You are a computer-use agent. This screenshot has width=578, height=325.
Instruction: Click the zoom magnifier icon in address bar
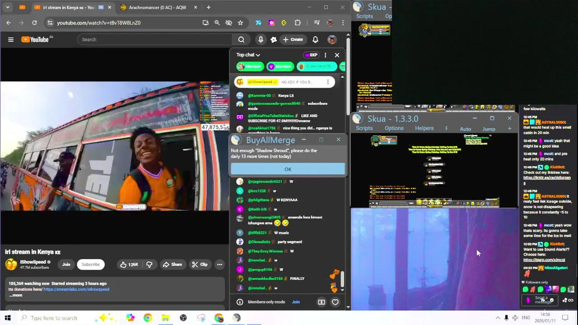(x=217, y=23)
